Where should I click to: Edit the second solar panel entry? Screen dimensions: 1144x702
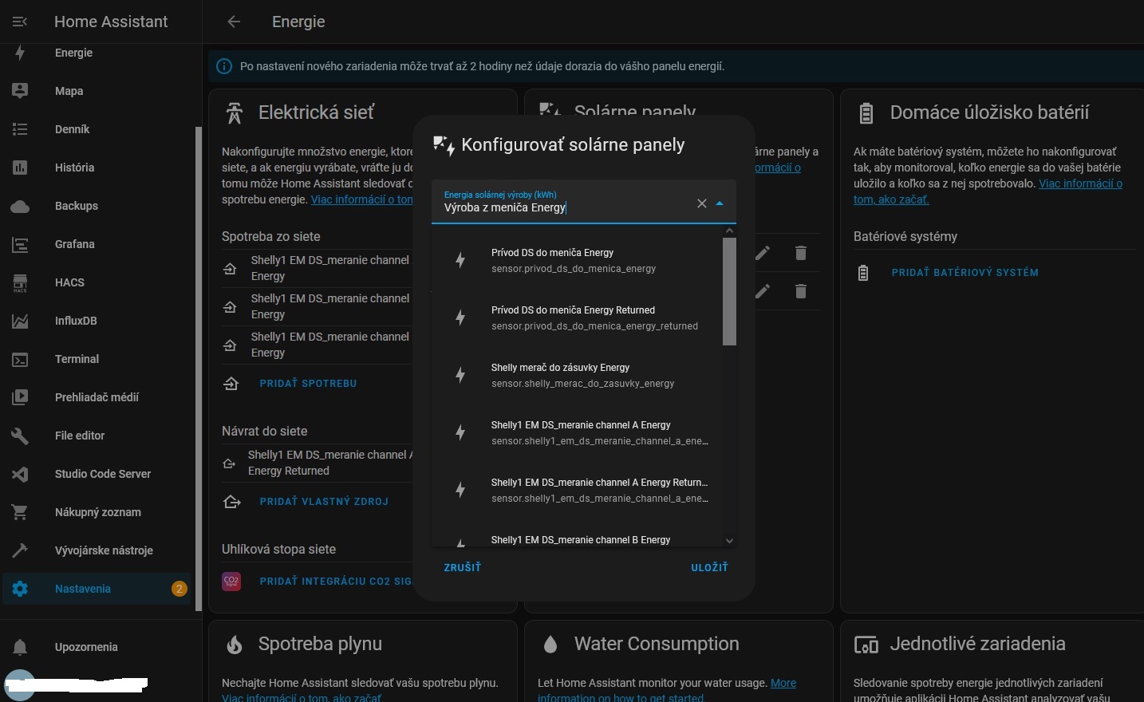click(x=763, y=291)
